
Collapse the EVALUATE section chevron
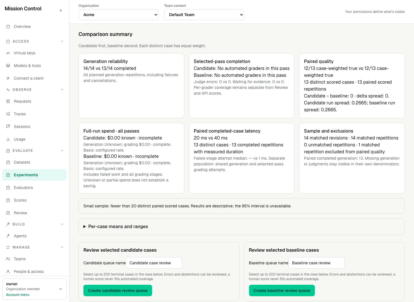coord(62,151)
